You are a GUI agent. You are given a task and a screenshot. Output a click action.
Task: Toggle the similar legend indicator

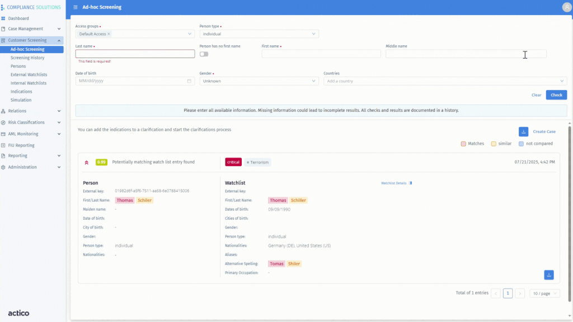click(492, 144)
